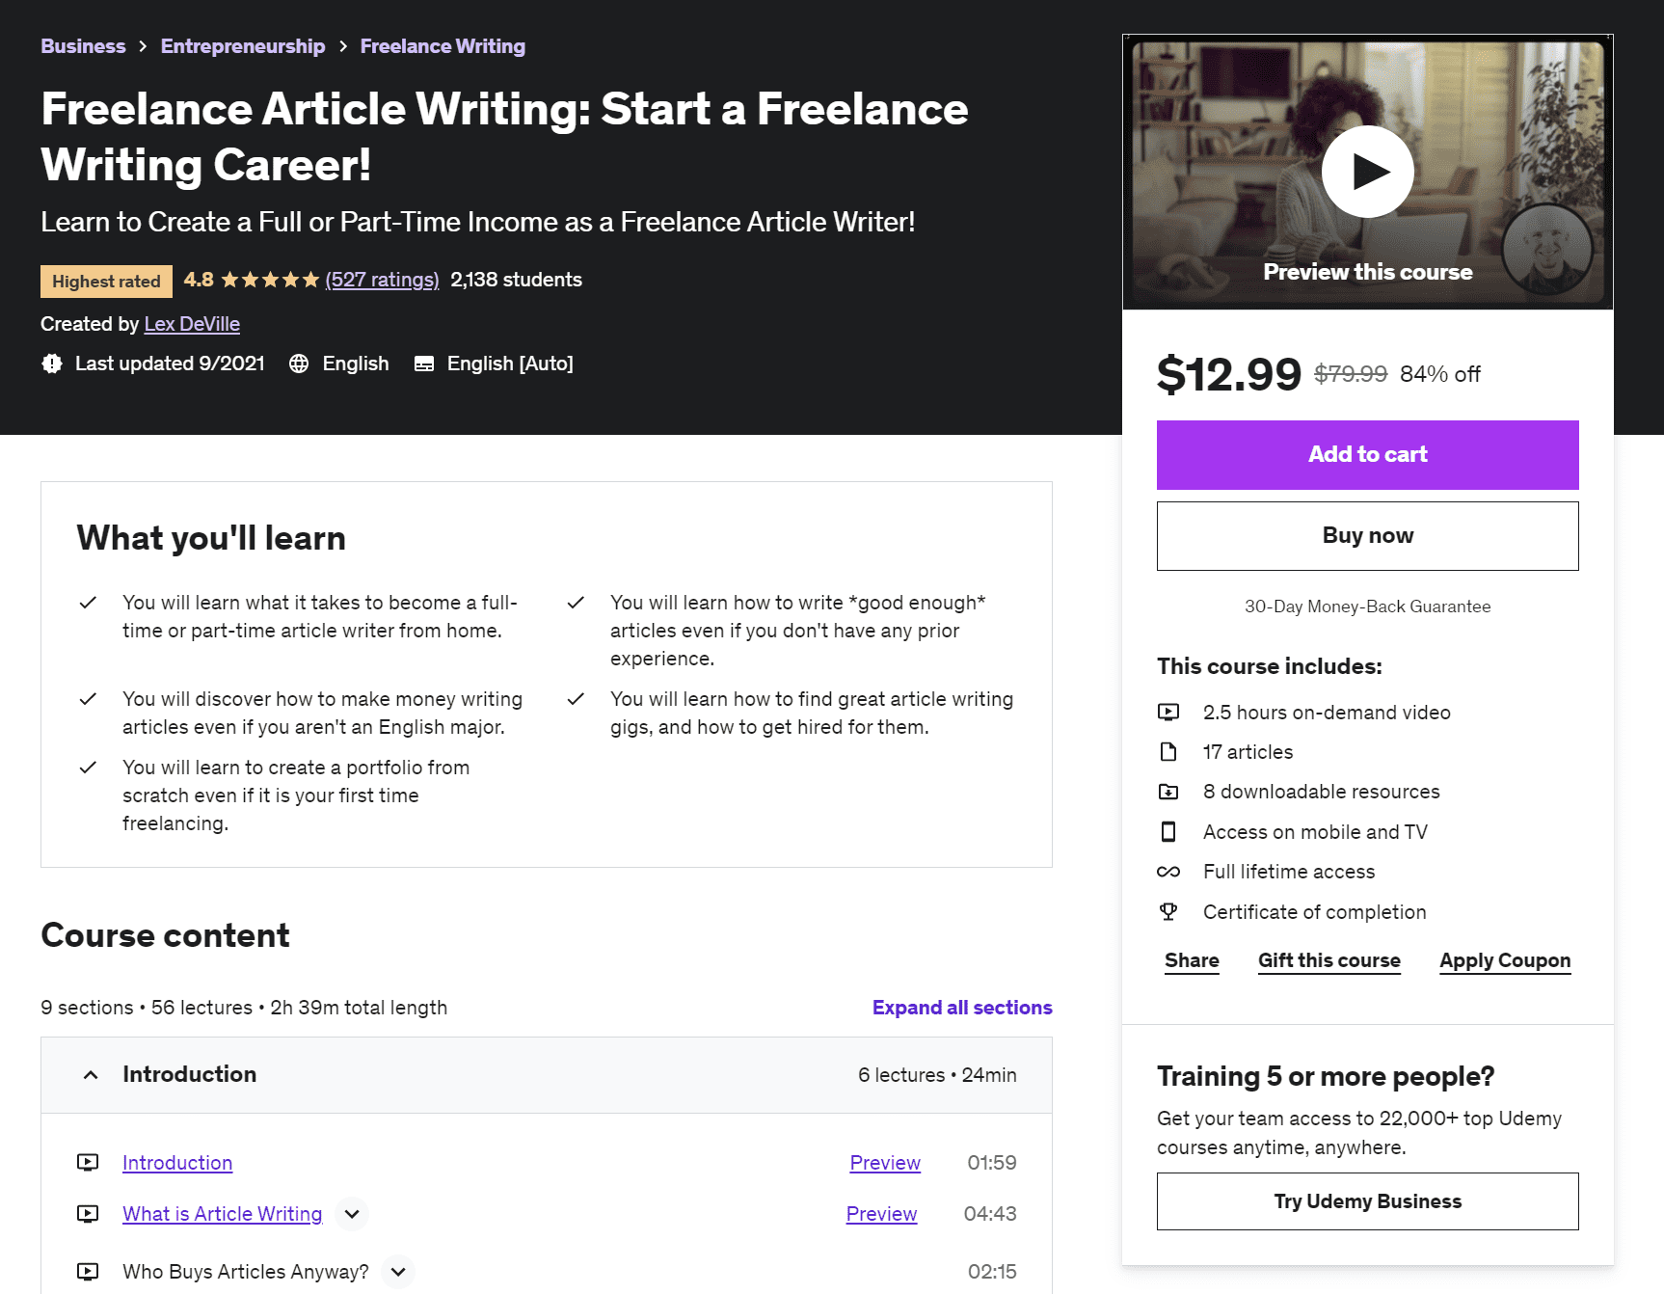Click the globe icon next to English
The height and width of the screenshot is (1294, 1664).
(299, 364)
